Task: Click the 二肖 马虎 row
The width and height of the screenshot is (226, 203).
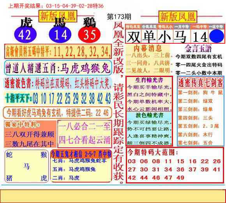Action: tap(66, 178)
